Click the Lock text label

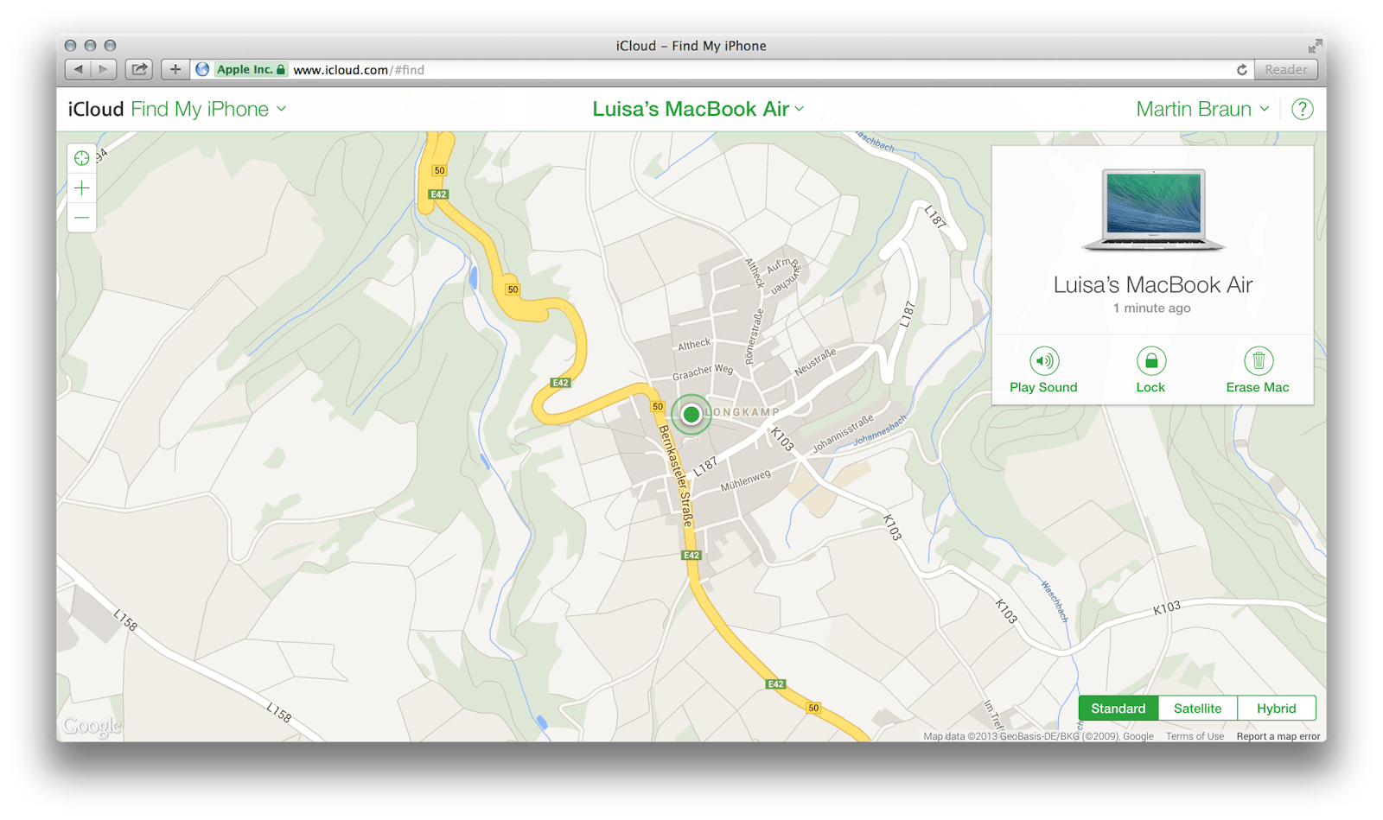[x=1150, y=387]
